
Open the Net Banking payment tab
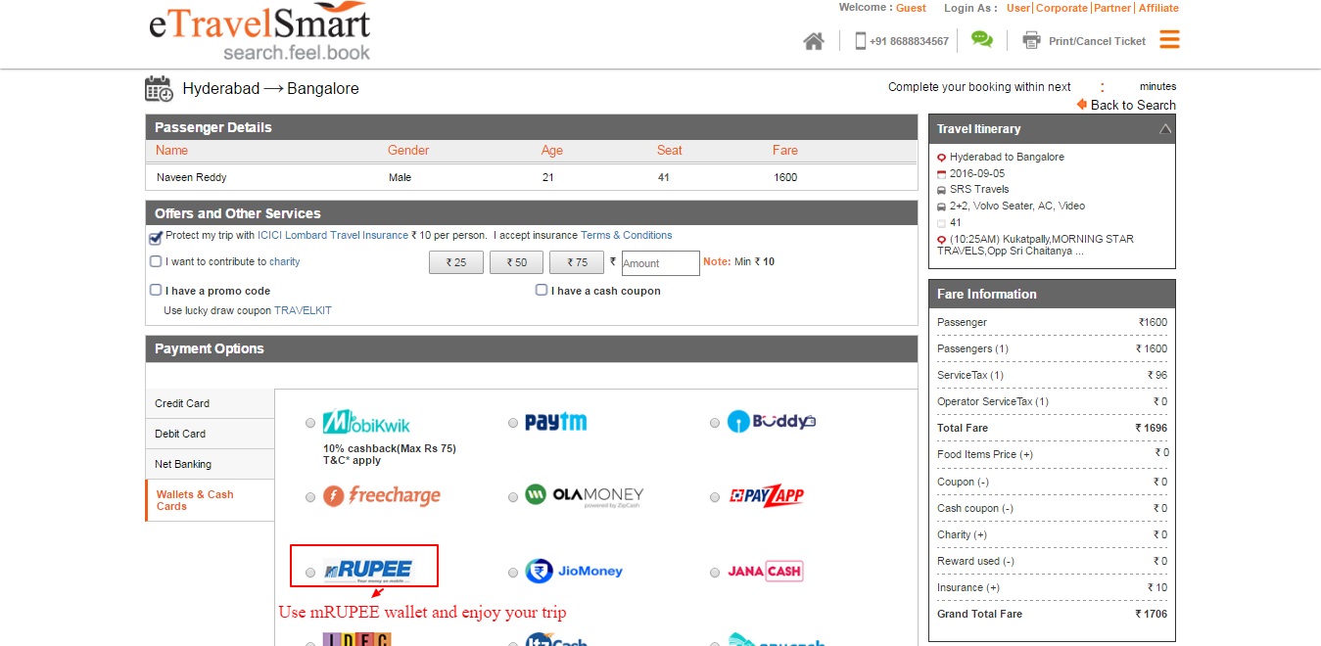coord(210,464)
